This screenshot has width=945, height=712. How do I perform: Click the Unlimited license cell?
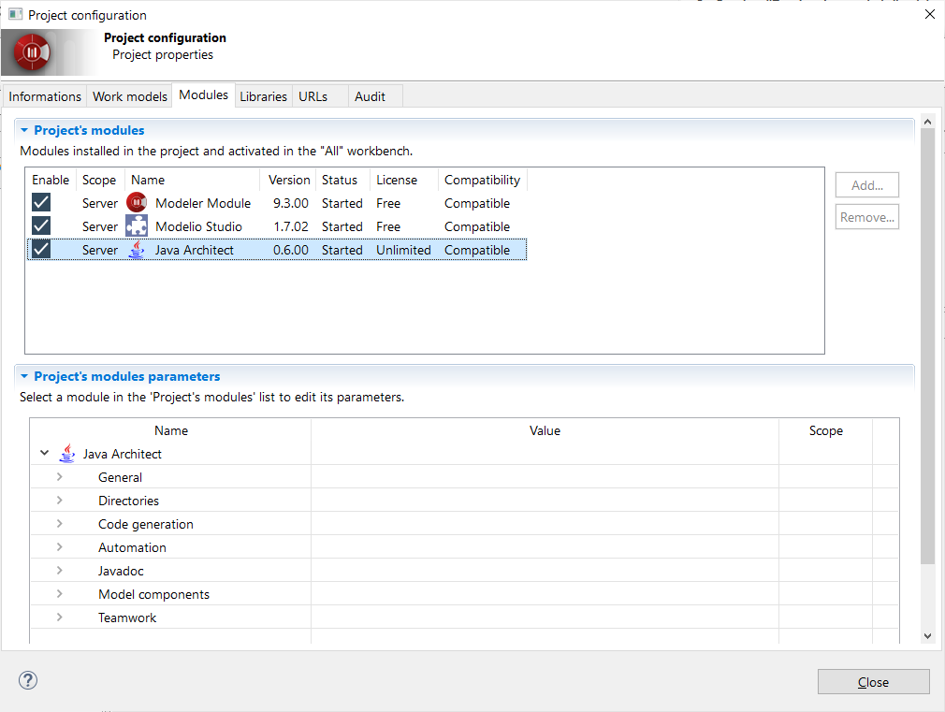coord(403,250)
